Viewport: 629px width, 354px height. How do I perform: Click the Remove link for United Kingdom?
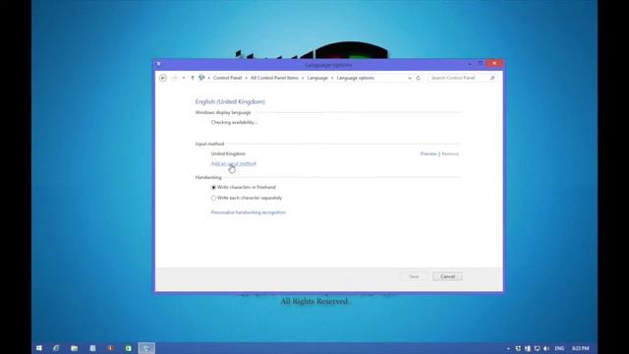[450, 153]
